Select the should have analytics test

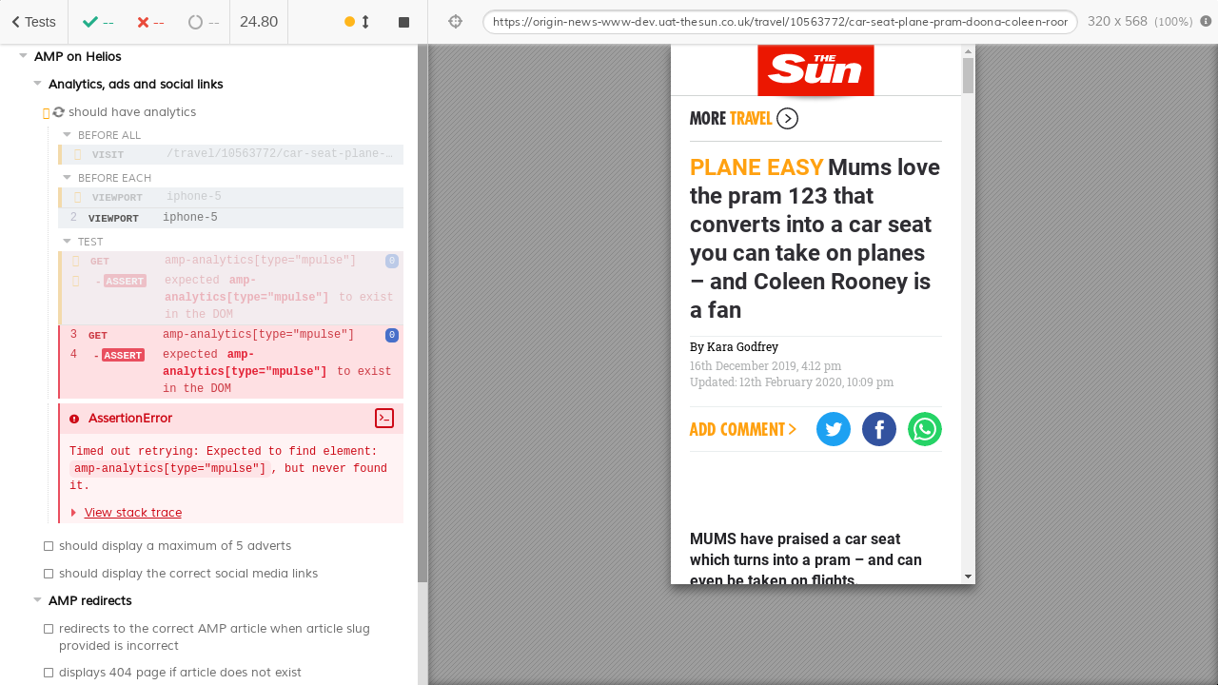point(132,112)
